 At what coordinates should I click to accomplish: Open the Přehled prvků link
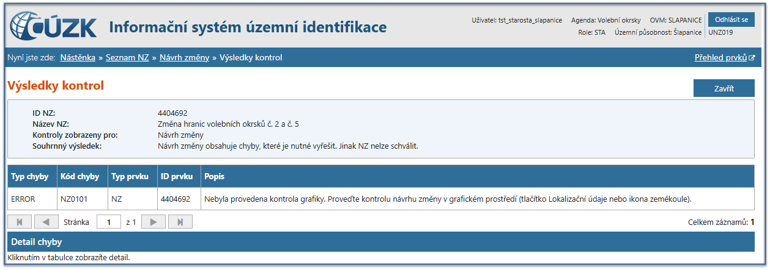click(720, 58)
